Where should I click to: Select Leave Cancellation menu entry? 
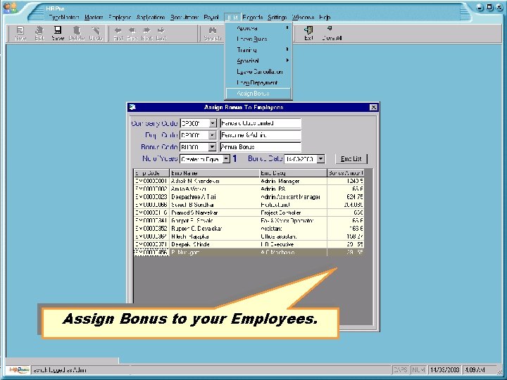pos(258,72)
